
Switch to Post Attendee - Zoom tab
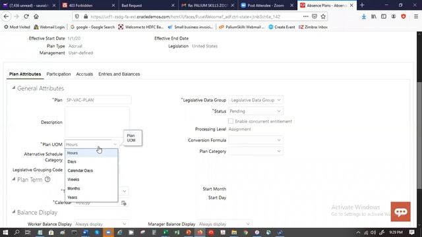pos(267,5)
